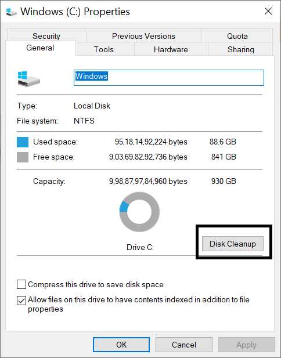The image size is (281, 358).
Task: Click the File system: label
Action: tap(38, 121)
